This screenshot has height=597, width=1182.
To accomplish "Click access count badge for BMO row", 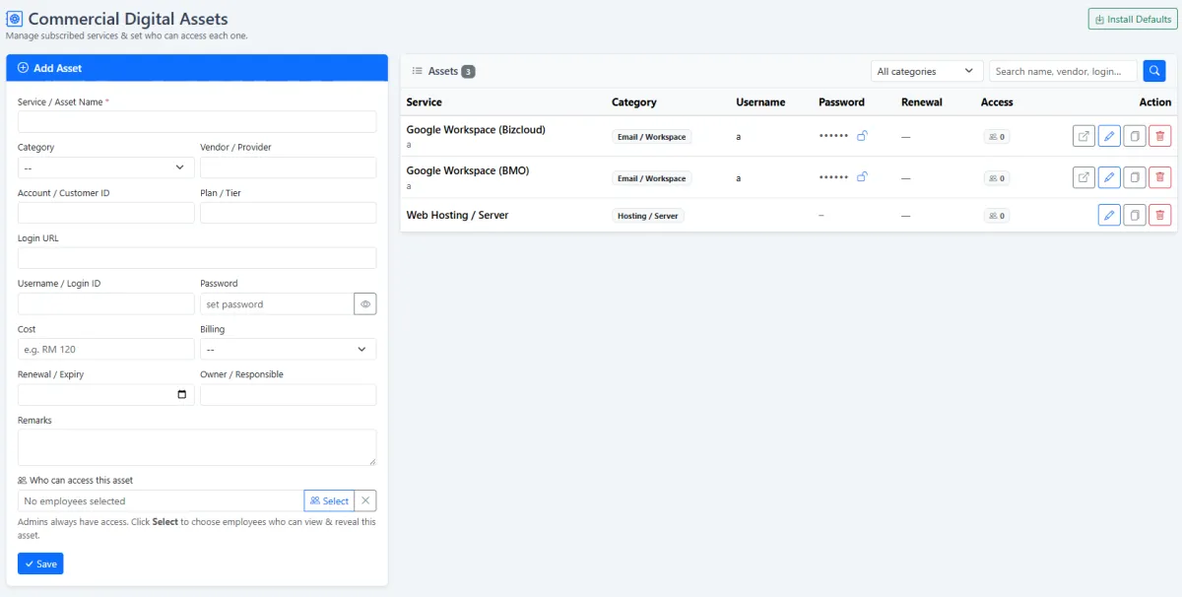I will tap(997, 178).
